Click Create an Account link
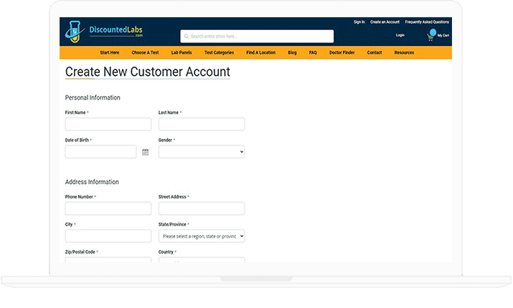 pos(385,22)
